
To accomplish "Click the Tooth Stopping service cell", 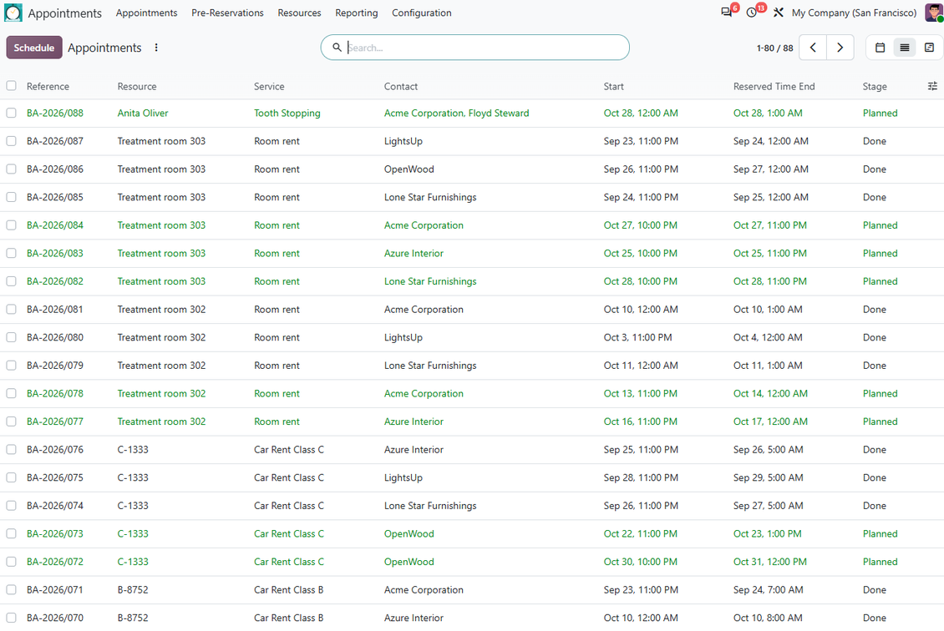I will [x=287, y=113].
